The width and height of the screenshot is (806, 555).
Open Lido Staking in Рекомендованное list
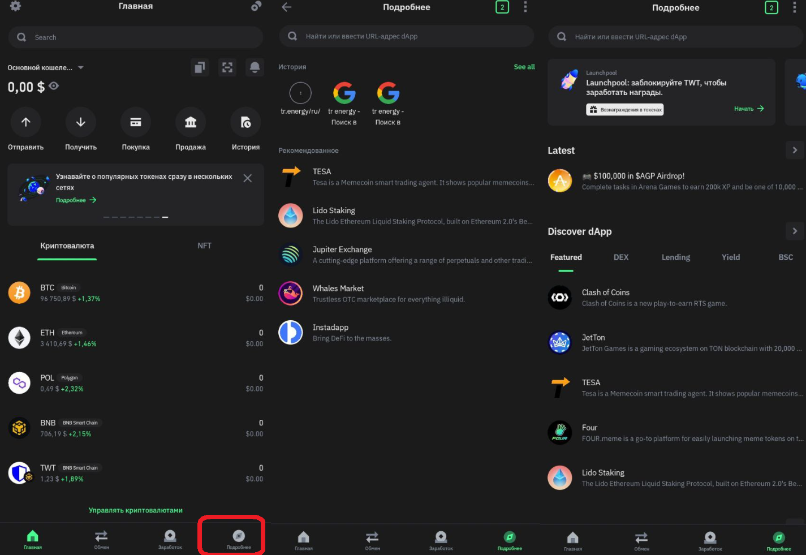point(406,216)
